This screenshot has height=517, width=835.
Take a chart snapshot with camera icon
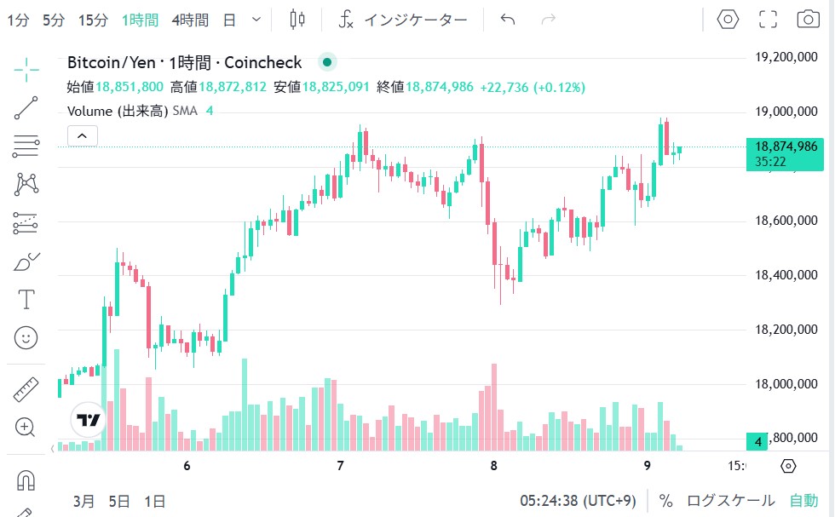point(808,20)
